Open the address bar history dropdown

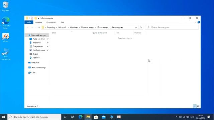[x=136, y=27]
